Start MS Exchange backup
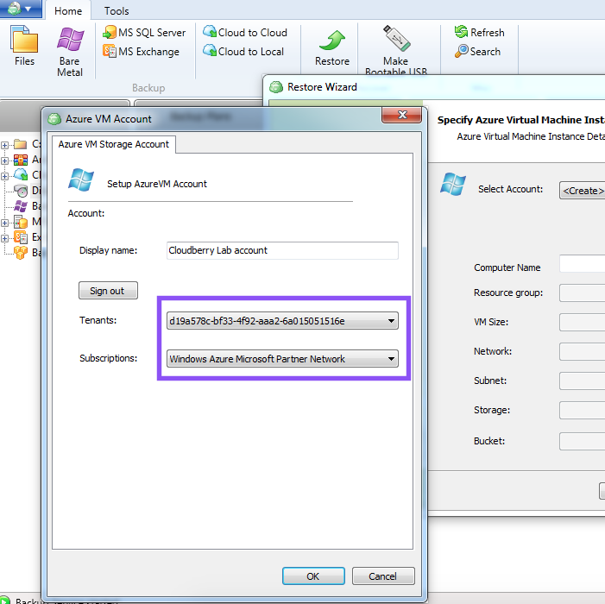Viewport: 605px width, 604px height. click(x=142, y=51)
